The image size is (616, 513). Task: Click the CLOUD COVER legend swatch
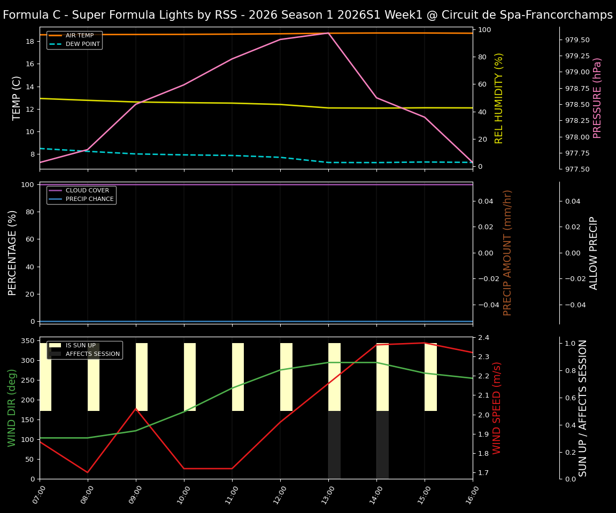pyautogui.click(x=56, y=190)
